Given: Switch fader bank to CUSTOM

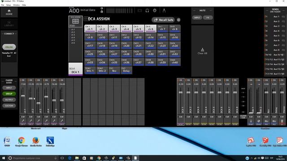Looking at the screenshot, I should [9, 106].
